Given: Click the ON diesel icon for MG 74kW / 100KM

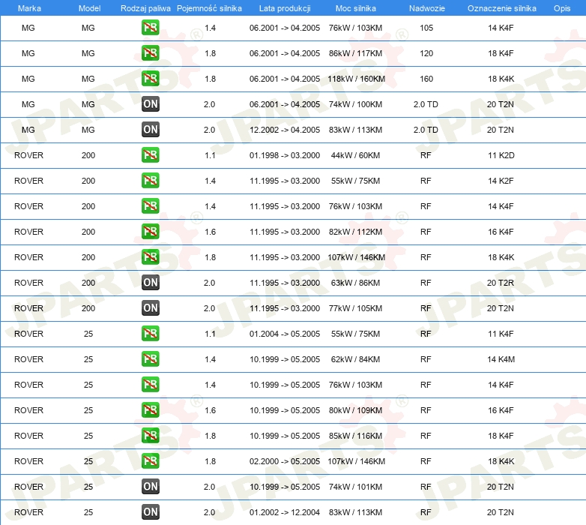Looking at the screenshot, I should click(150, 104).
